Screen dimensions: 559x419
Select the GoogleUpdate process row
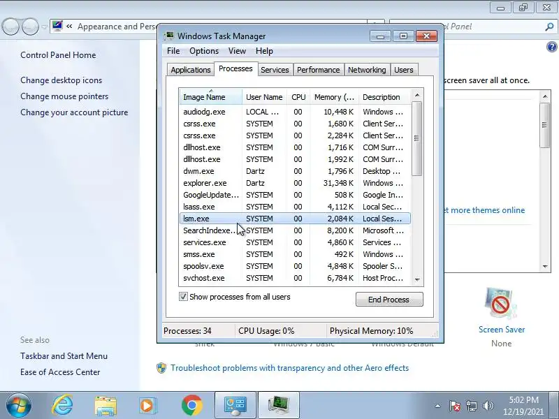(x=295, y=195)
